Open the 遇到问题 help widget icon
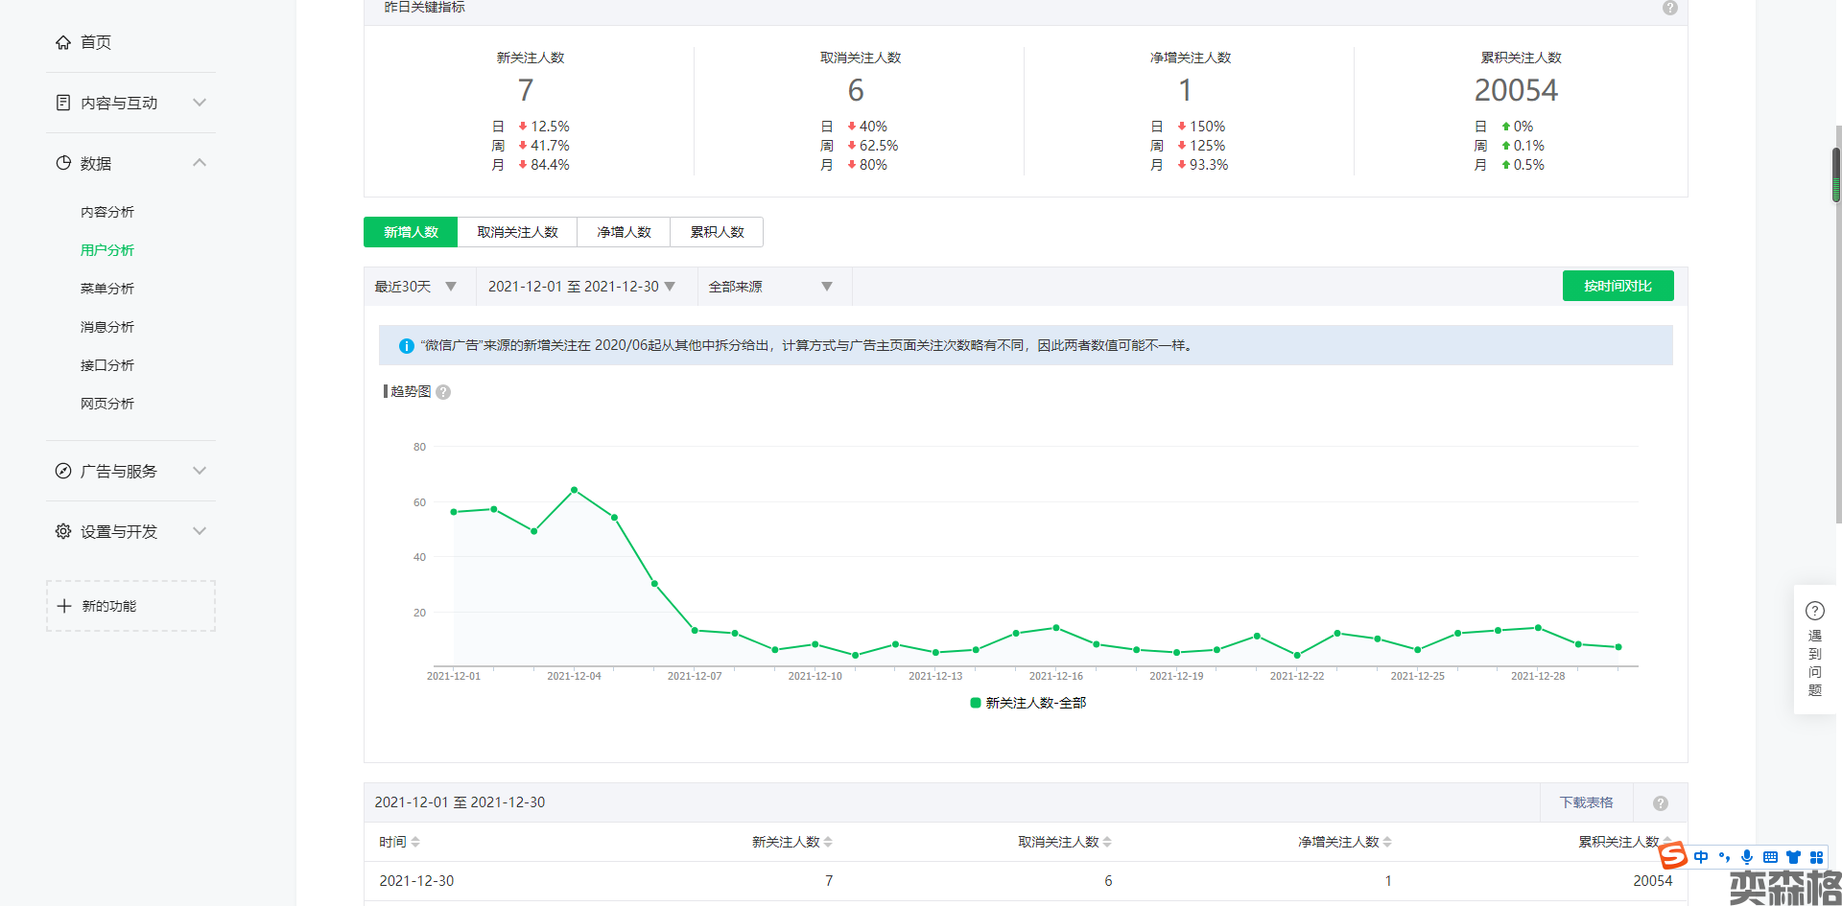The height and width of the screenshot is (906, 1842). [1814, 611]
